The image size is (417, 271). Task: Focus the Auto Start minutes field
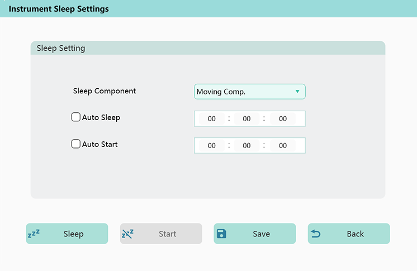click(247, 146)
